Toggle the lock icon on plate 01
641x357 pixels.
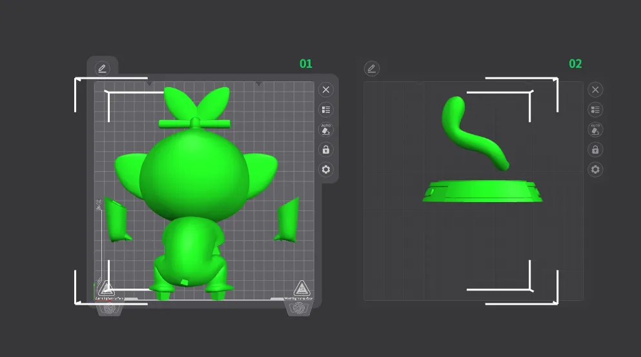tap(326, 150)
